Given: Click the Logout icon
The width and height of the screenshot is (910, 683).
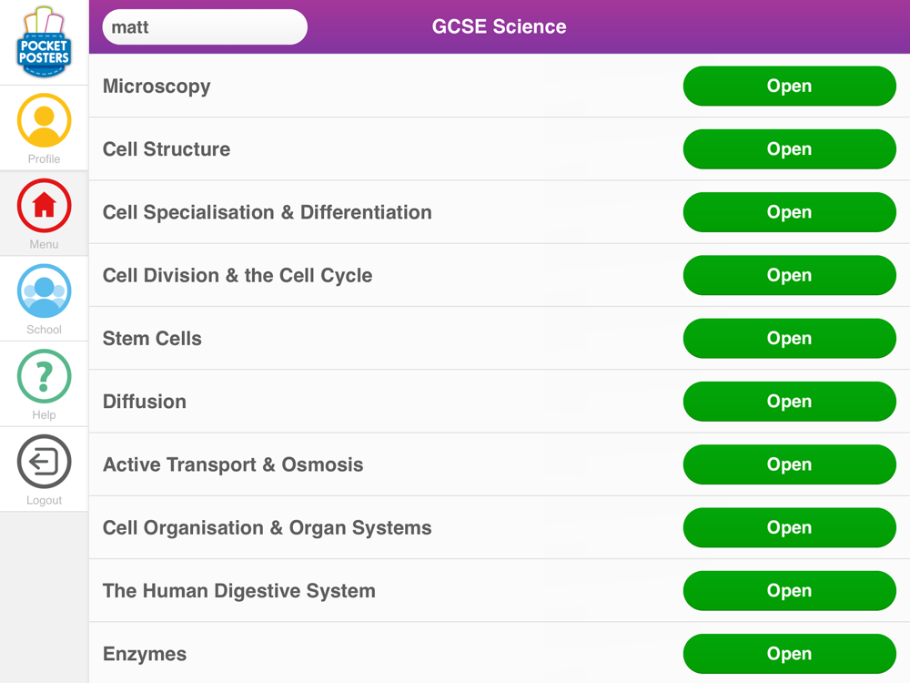Looking at the screenshot, I should (44, 462).
